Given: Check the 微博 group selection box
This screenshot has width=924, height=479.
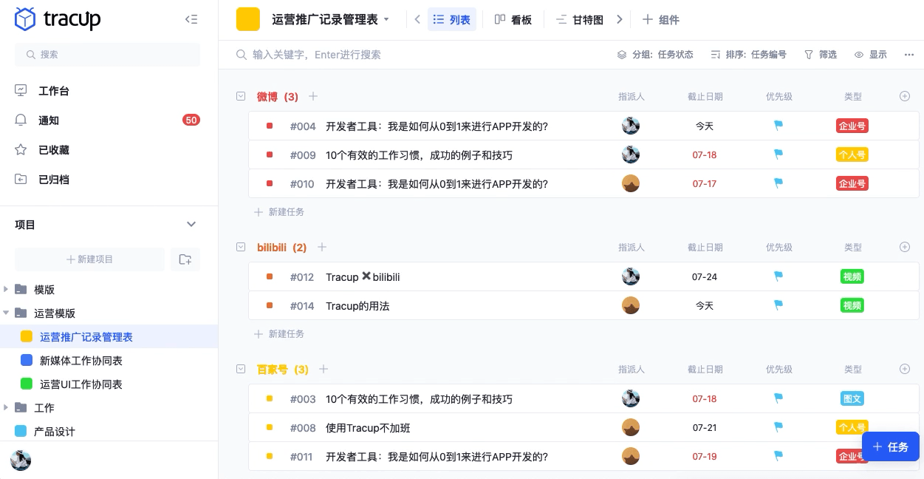Looking at the screenshot, I should (241, 96).
